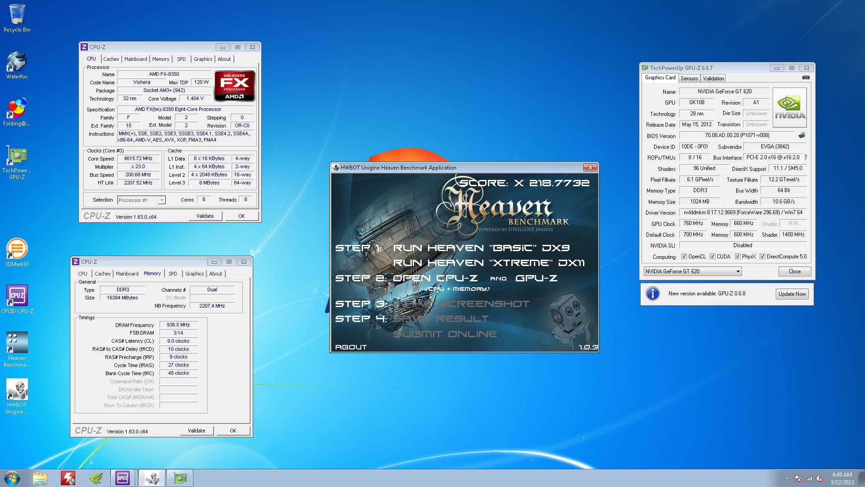Select the GPU-Z taskbar button
The image size is (865, 487).
pyautogui.click(x=180, y=478)
